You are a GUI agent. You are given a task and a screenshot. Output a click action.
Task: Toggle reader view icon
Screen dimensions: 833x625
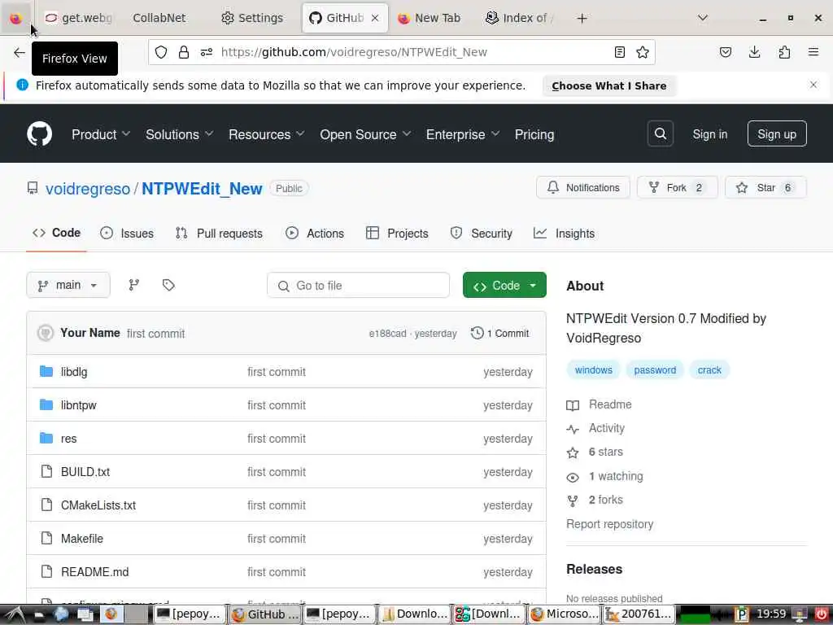click(x=619, y=52)
